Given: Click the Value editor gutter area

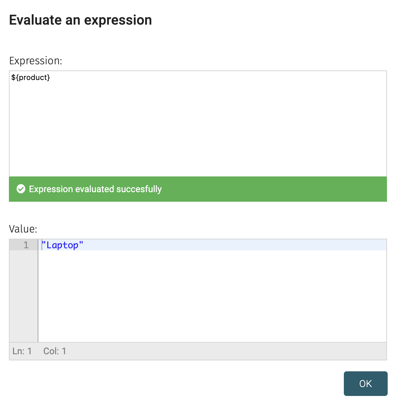Looking at the screenshot, I should 24,291.
